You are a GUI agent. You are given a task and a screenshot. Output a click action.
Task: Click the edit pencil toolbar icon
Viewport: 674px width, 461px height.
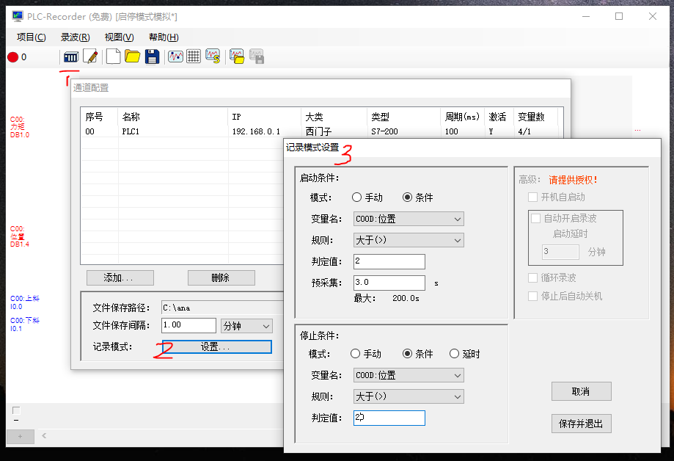tap(90, 57)
